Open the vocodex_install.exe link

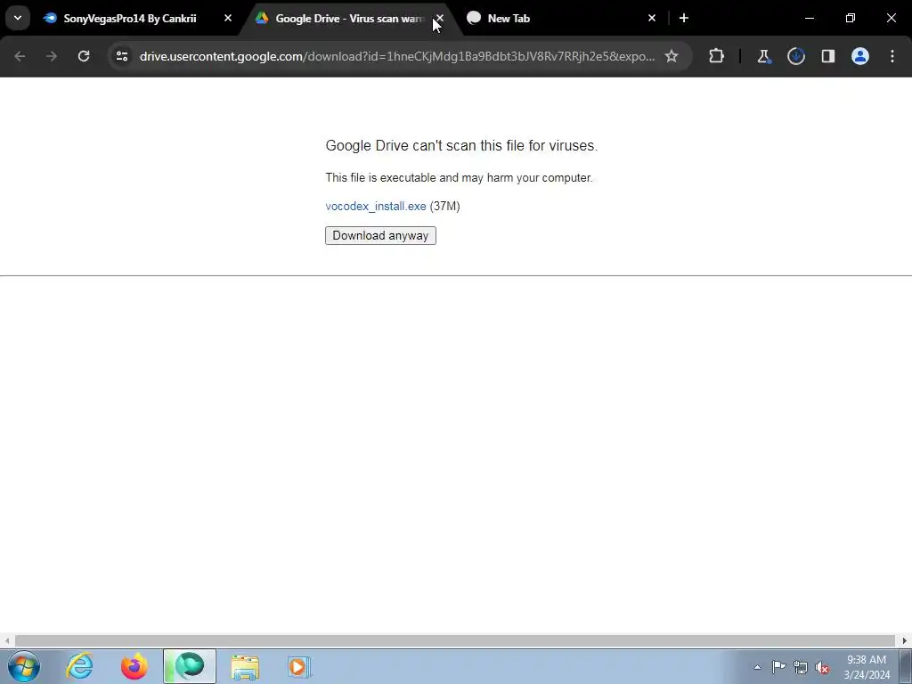coord(376,207)
